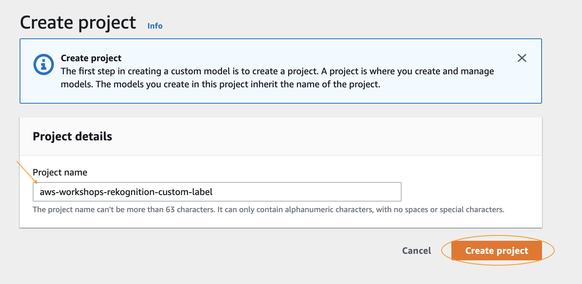Click the bold Create project banner title
The image size is (582, 284).
91,58
